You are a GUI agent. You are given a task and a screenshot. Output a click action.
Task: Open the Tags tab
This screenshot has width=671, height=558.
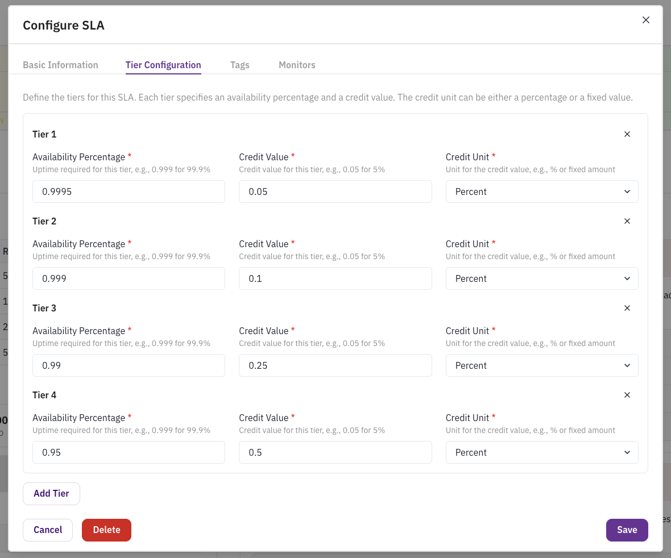[239, 65]
